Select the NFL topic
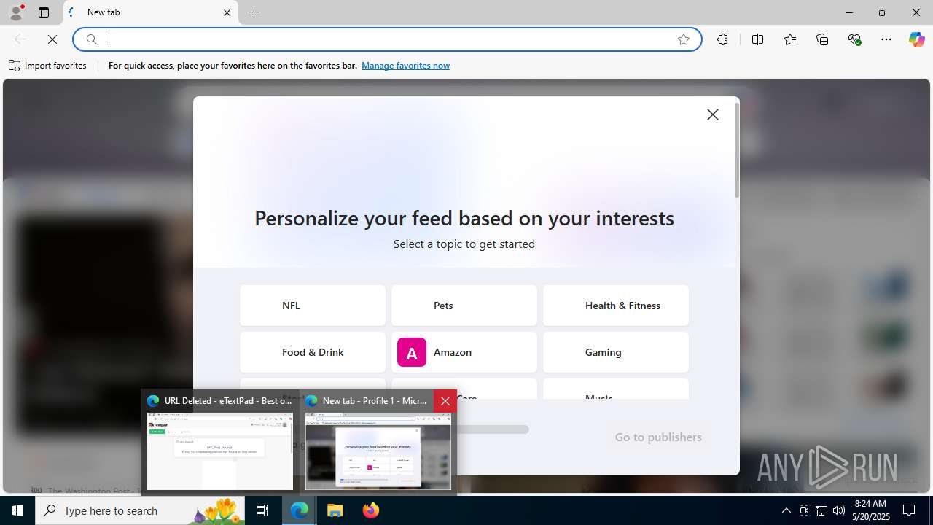Viewport: 933px width, 525px height. coord(313,306)
